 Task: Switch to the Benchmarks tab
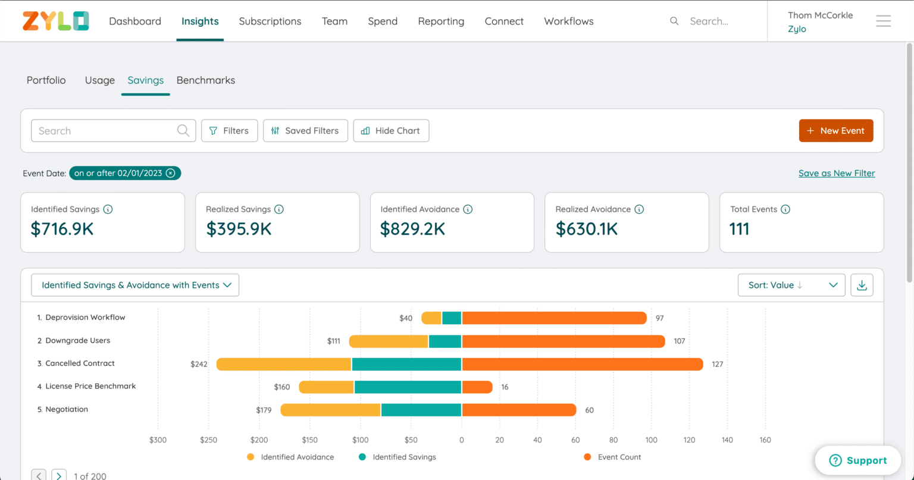205,80
